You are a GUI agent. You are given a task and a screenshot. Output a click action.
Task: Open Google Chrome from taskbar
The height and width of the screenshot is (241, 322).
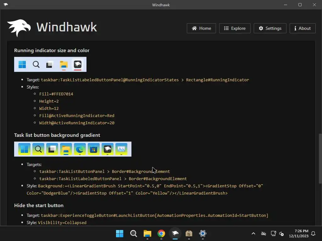point(161,233)
